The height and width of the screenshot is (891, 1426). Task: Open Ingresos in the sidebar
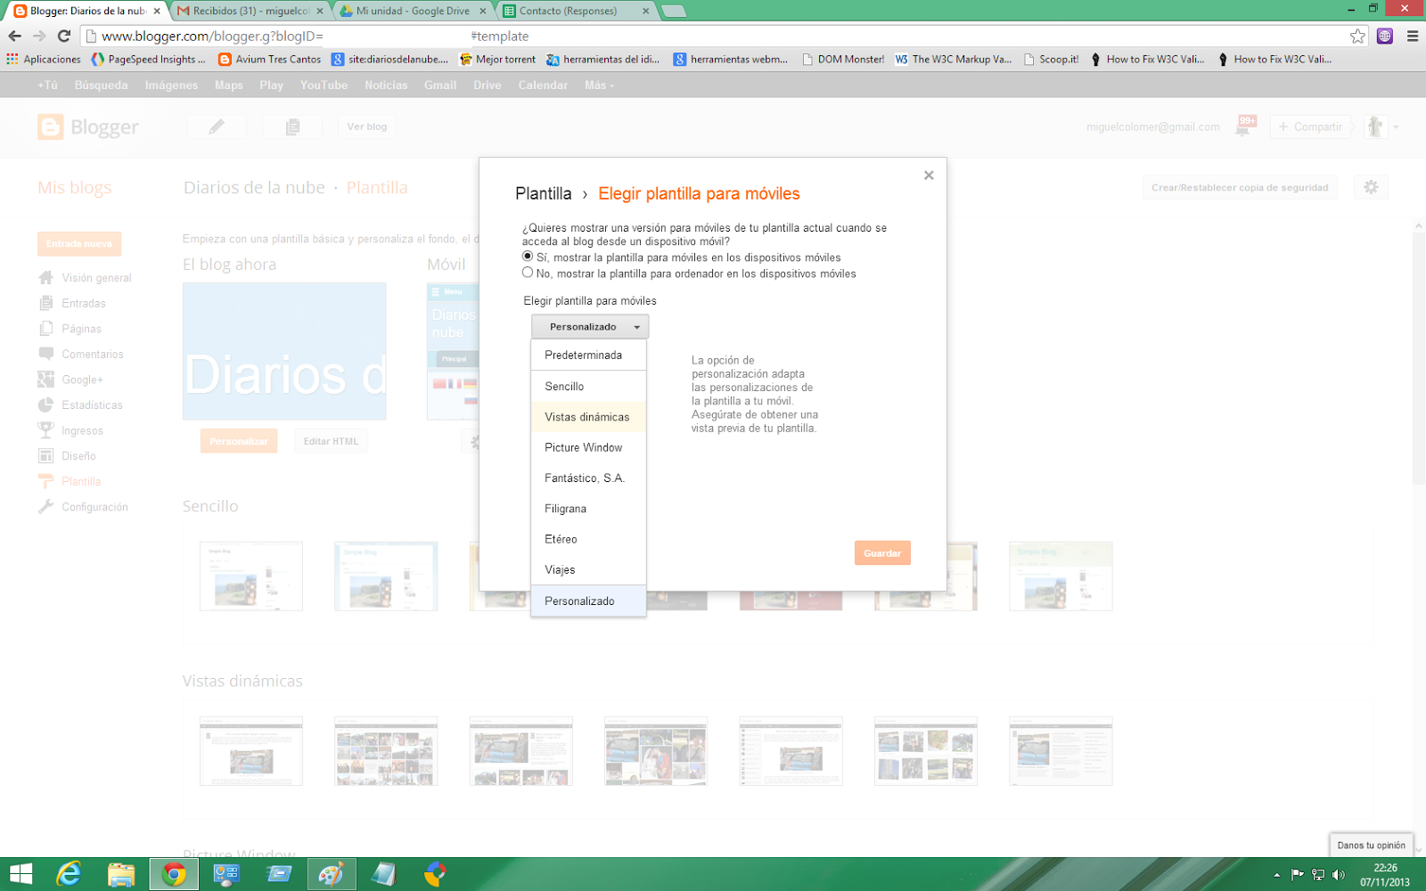[x=71, y=430]
